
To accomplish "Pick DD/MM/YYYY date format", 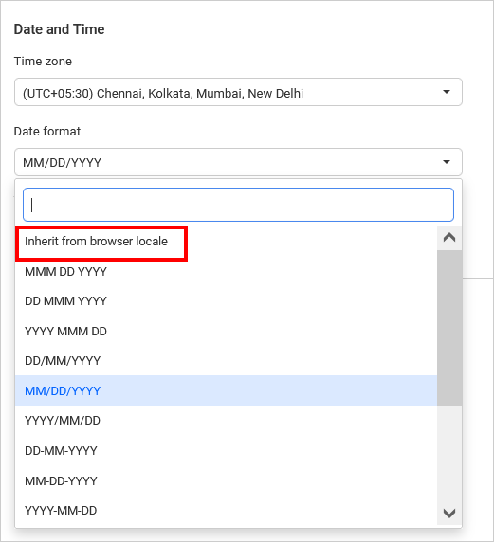I will point(226,361).
